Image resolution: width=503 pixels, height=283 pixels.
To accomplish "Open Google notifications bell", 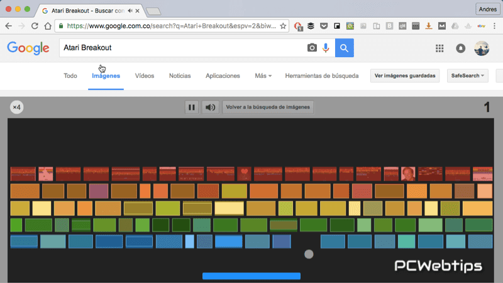I will 460,48.
